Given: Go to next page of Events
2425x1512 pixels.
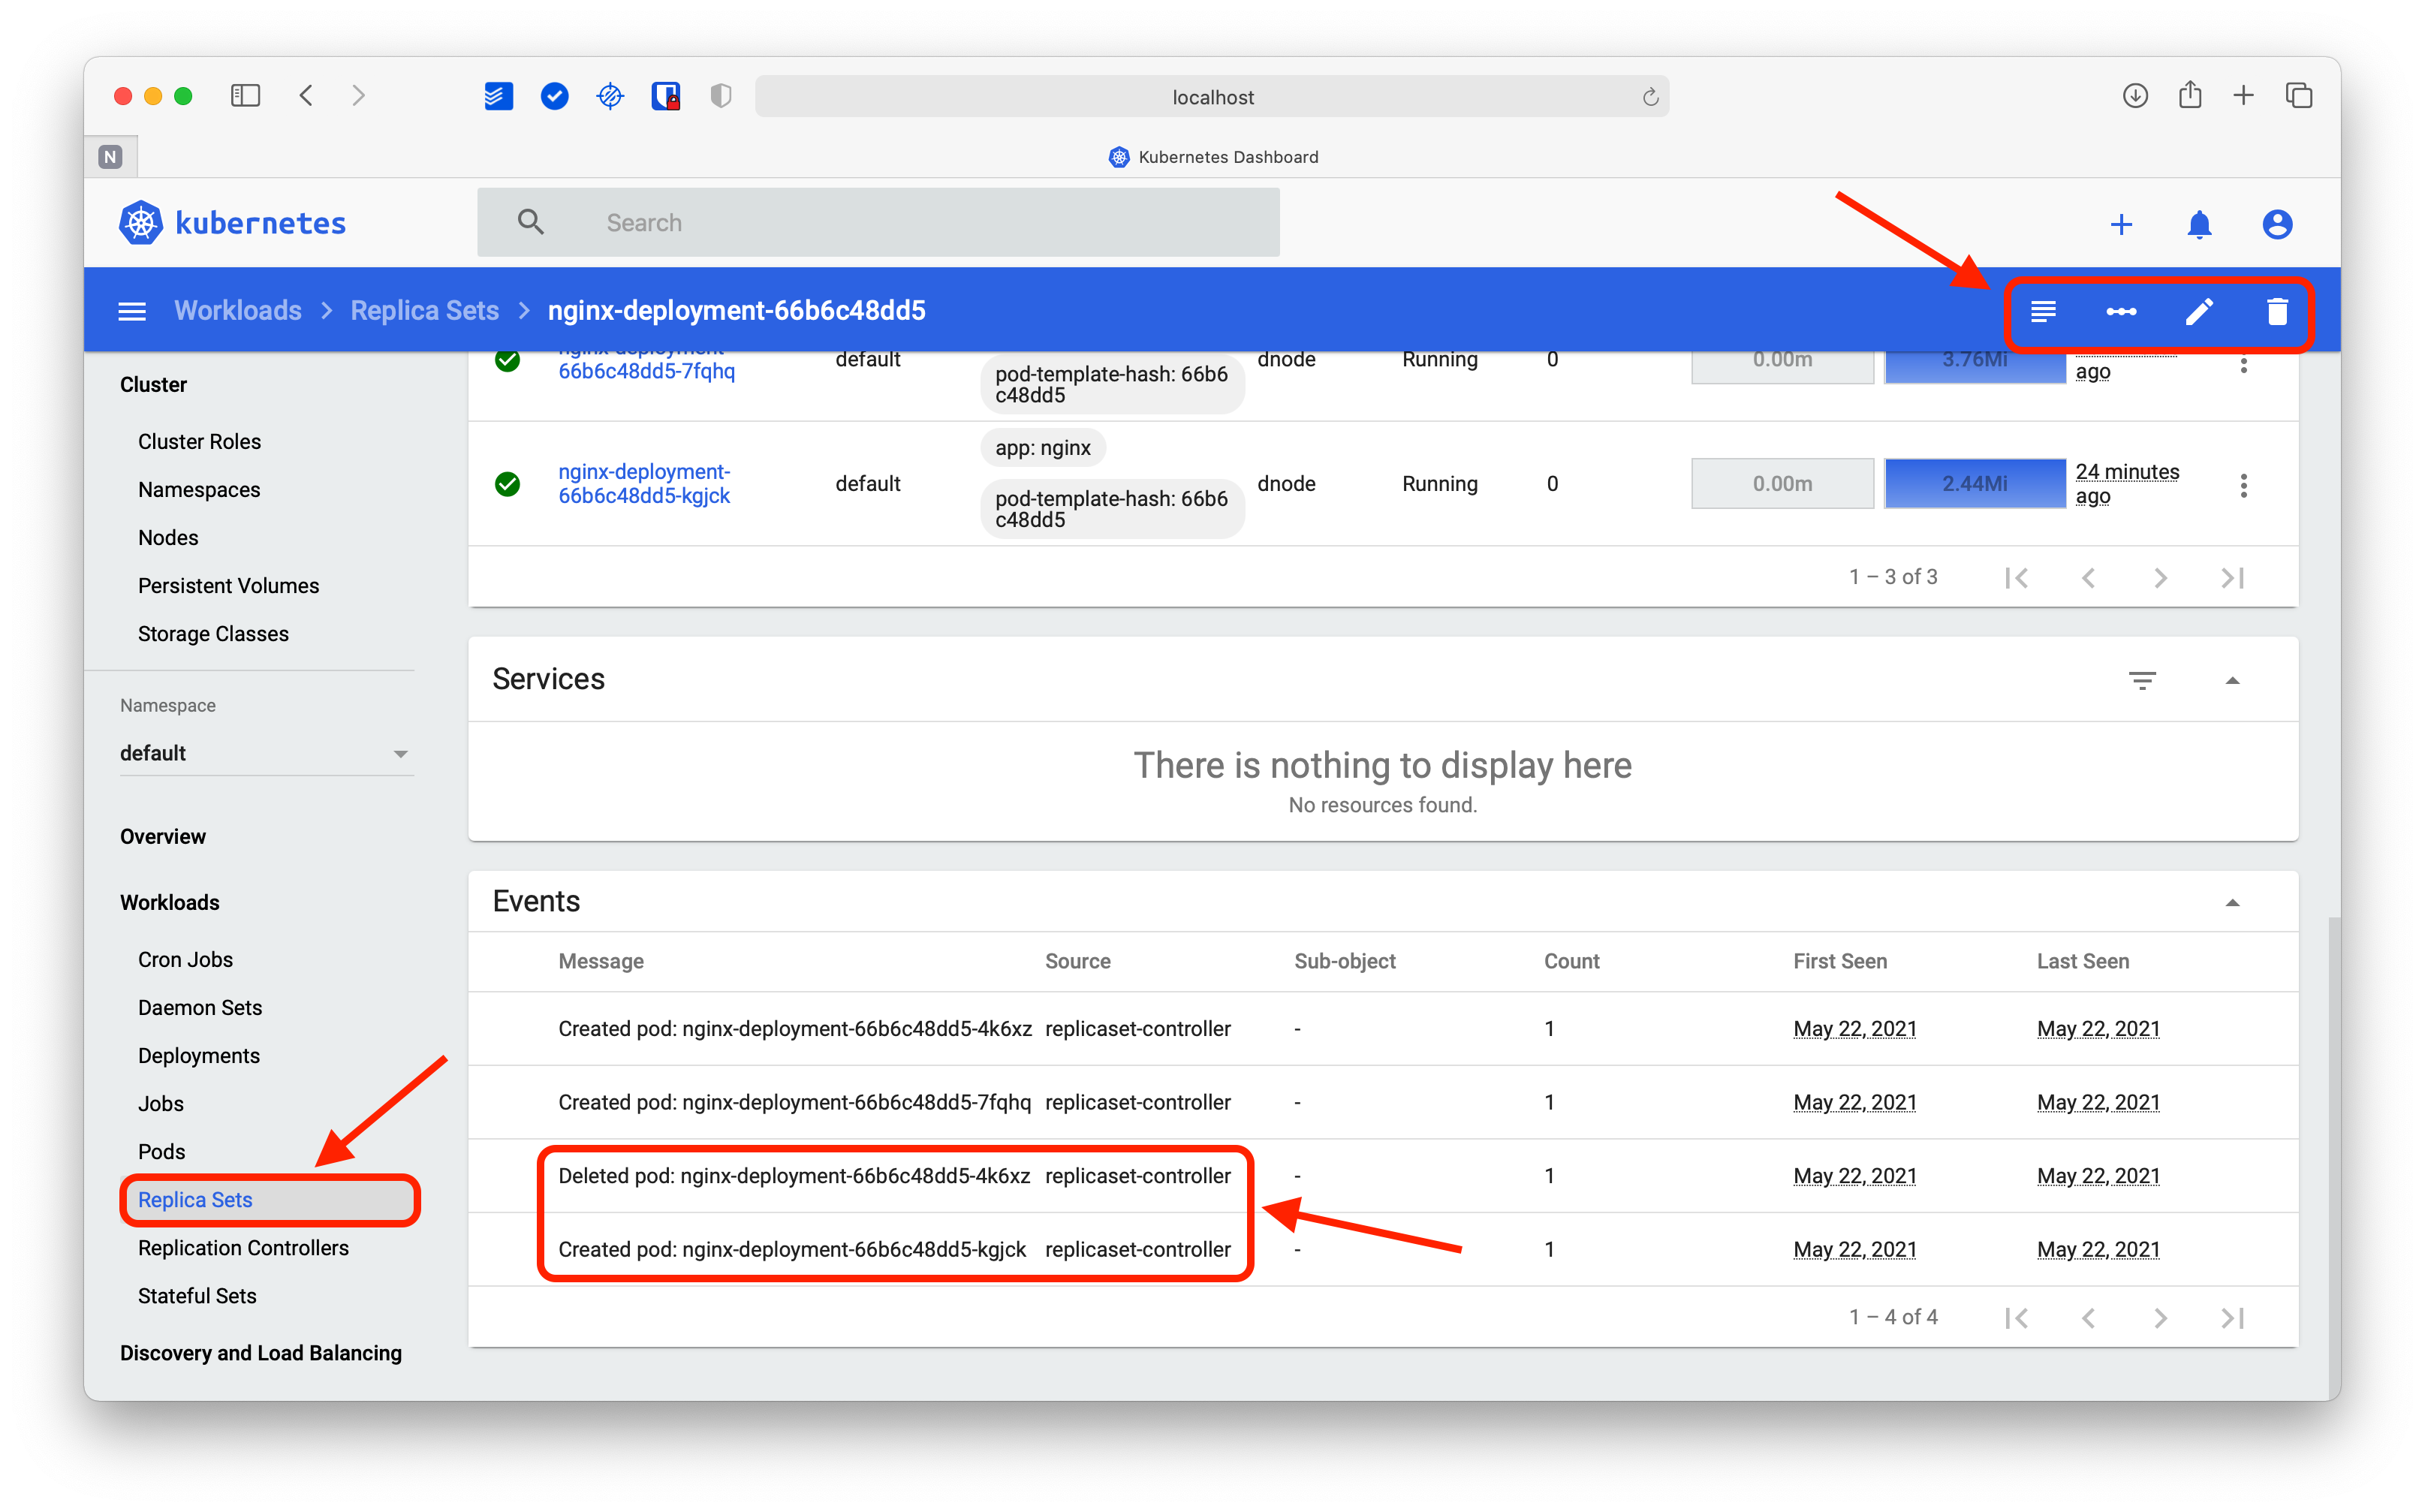Looking at the screenshot, I should click(2160, 1318).
